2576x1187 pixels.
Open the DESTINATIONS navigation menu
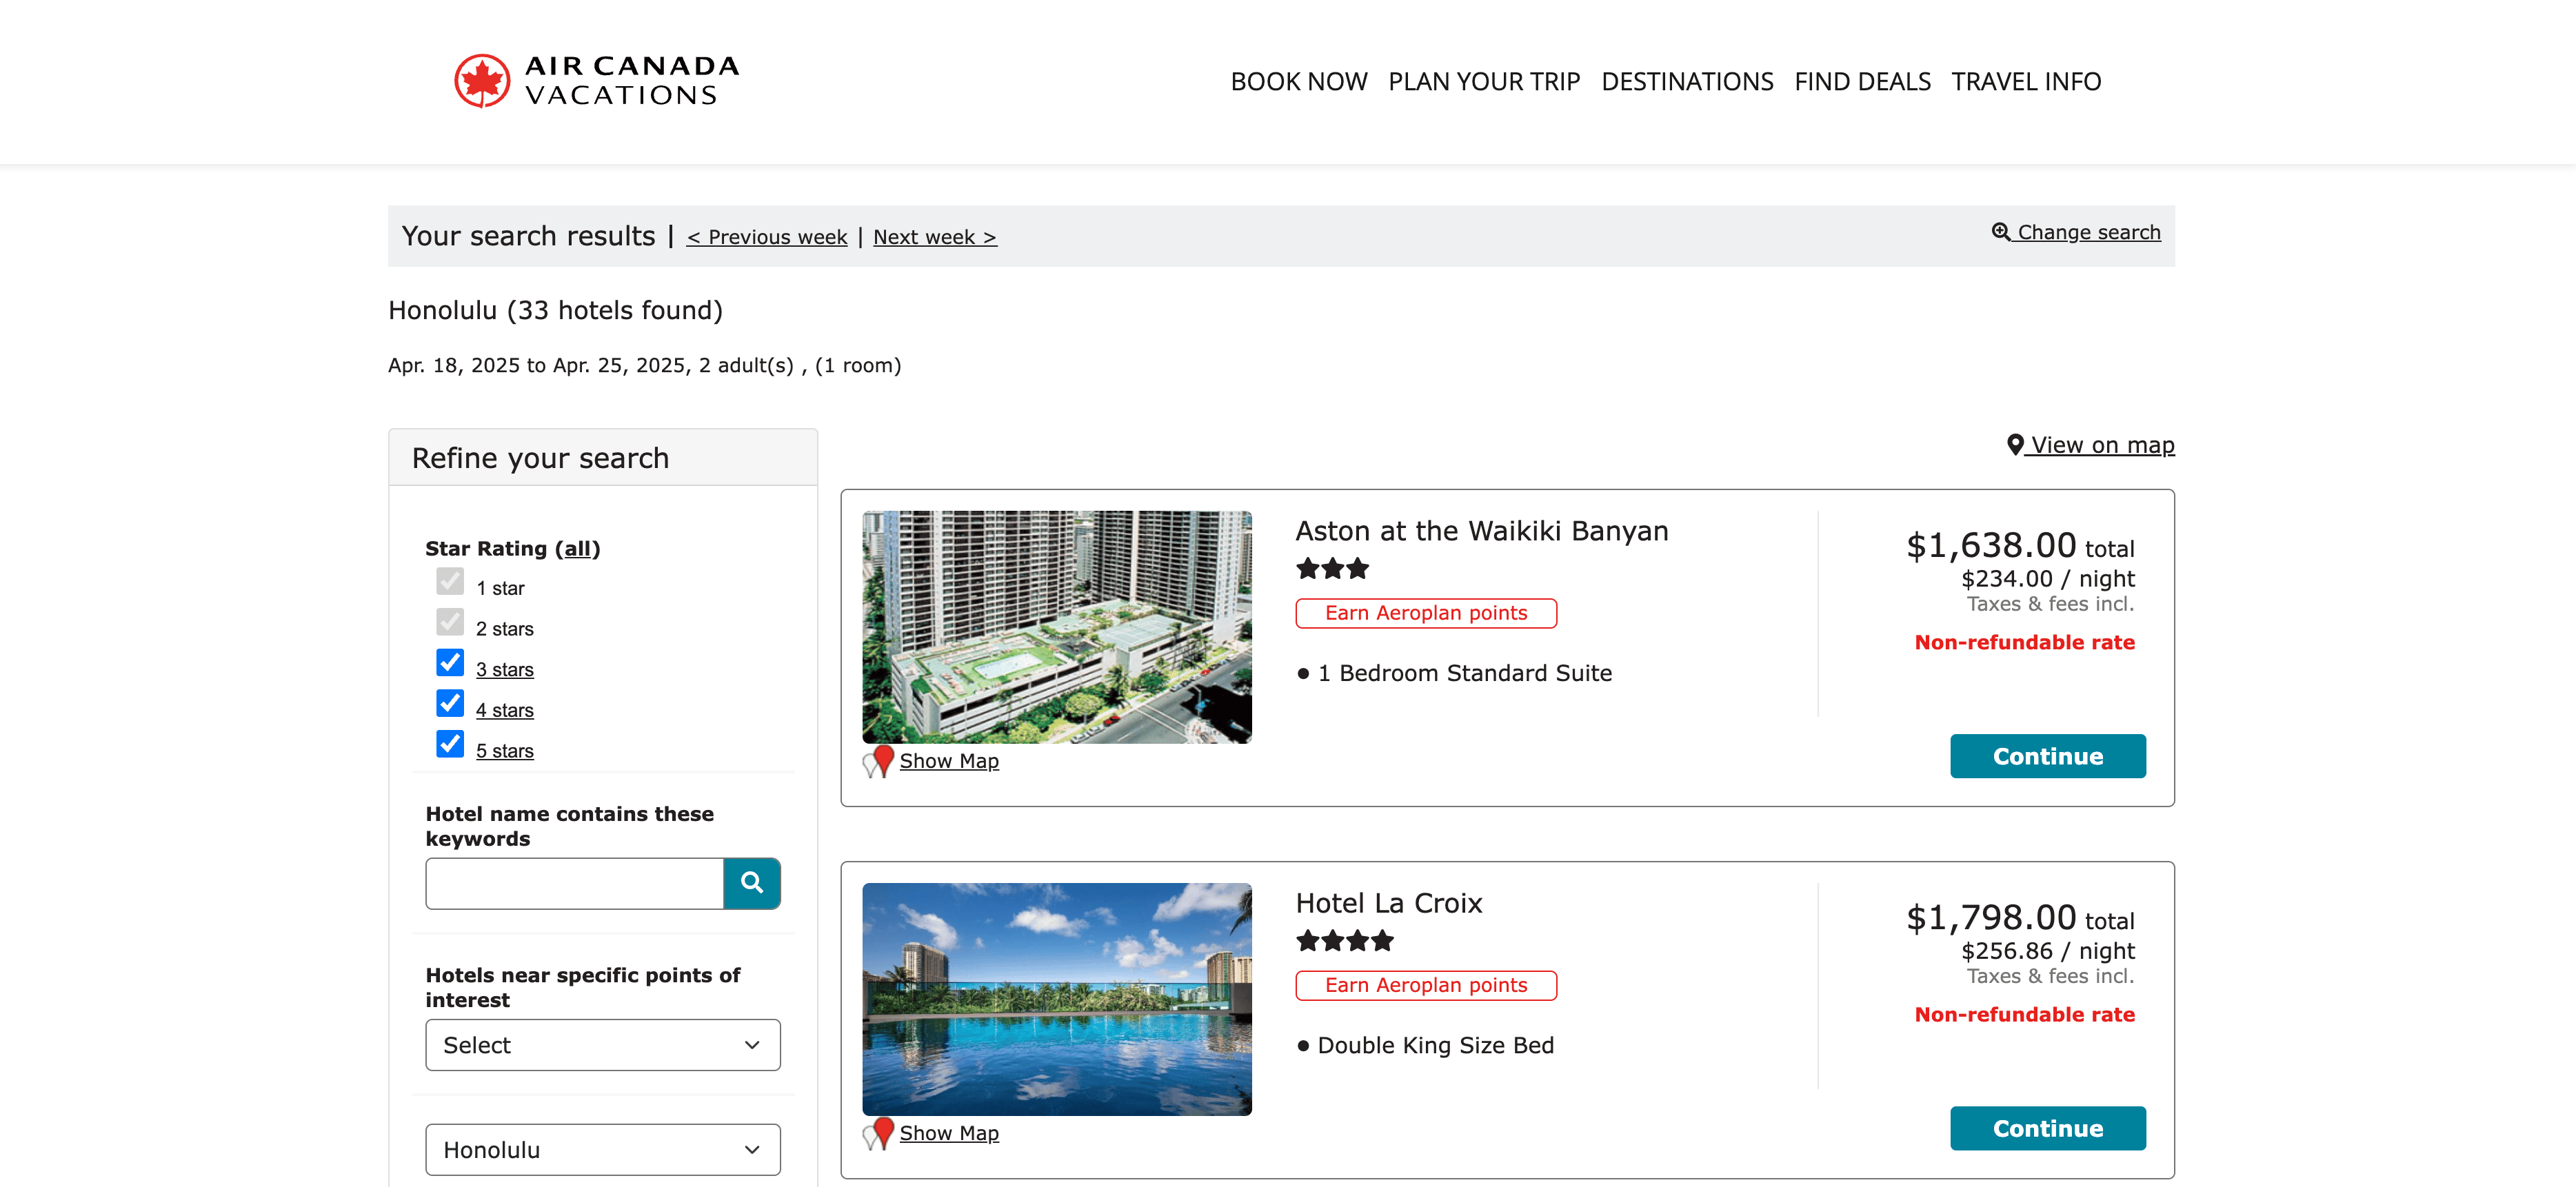point(1687,82)
